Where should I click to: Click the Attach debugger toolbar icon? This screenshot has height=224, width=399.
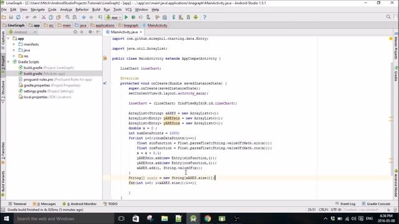coord(148,17)
